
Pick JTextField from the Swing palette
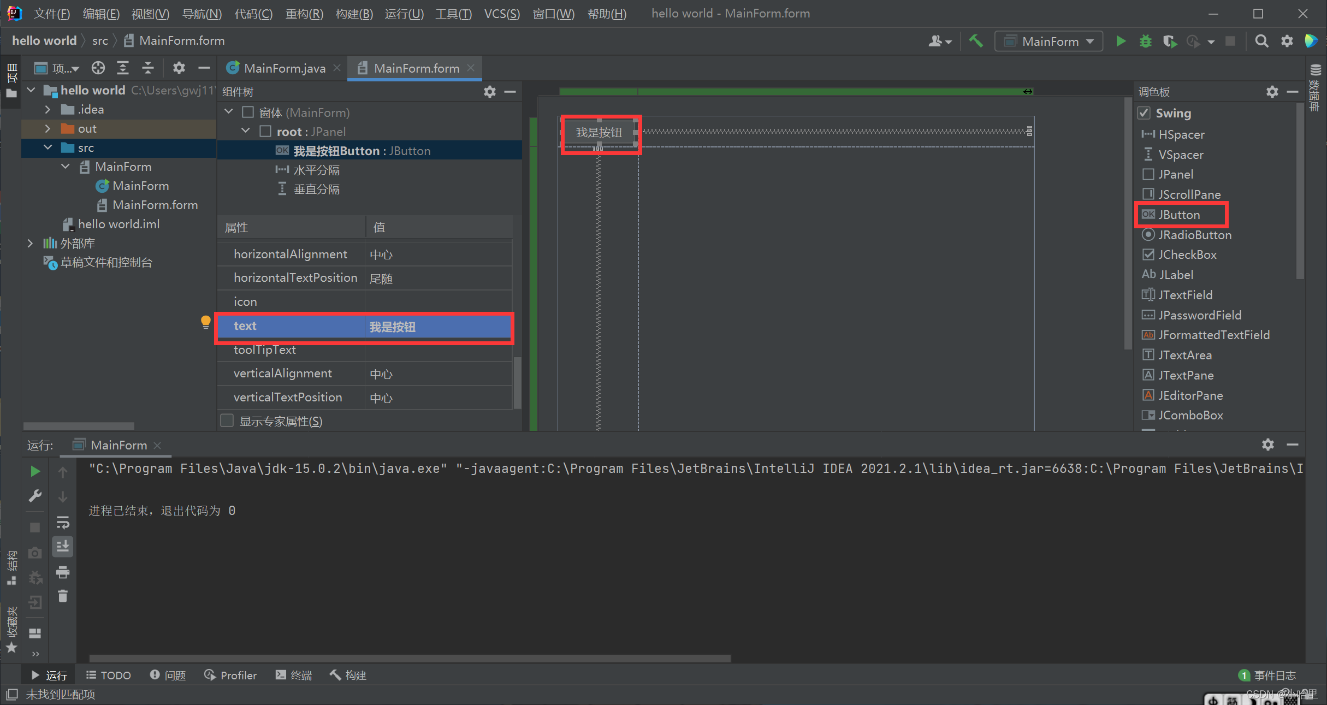1184,295
